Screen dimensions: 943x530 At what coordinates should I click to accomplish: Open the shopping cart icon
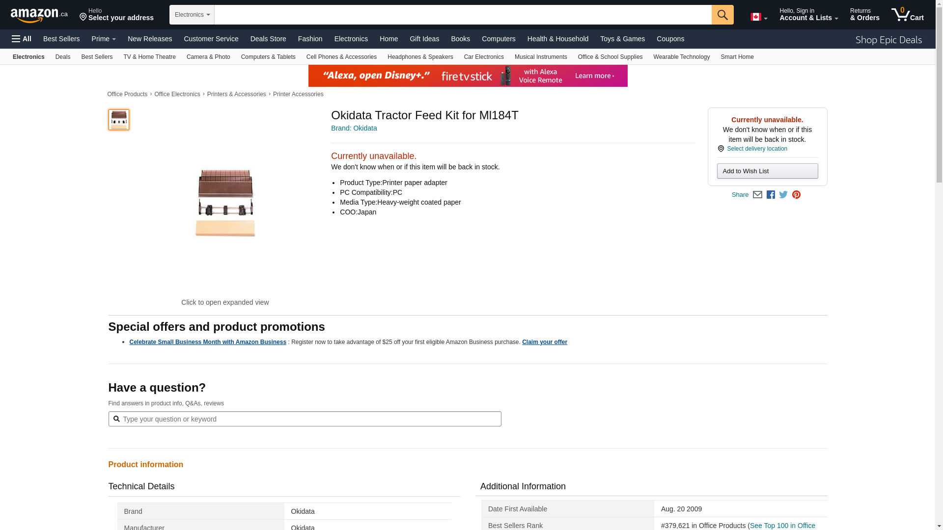tap(907, 15)
